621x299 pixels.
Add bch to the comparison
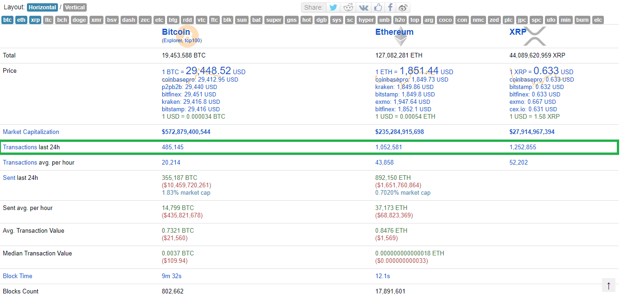coord(62,20)
